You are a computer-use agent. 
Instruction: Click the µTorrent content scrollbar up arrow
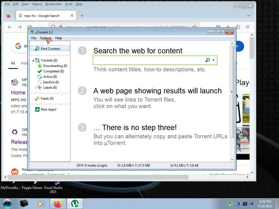(232, 43)
